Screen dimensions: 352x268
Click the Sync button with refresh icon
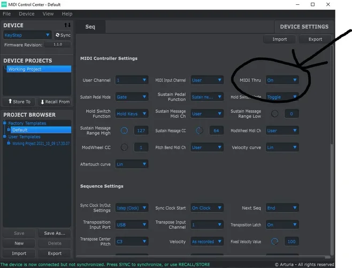63,35
